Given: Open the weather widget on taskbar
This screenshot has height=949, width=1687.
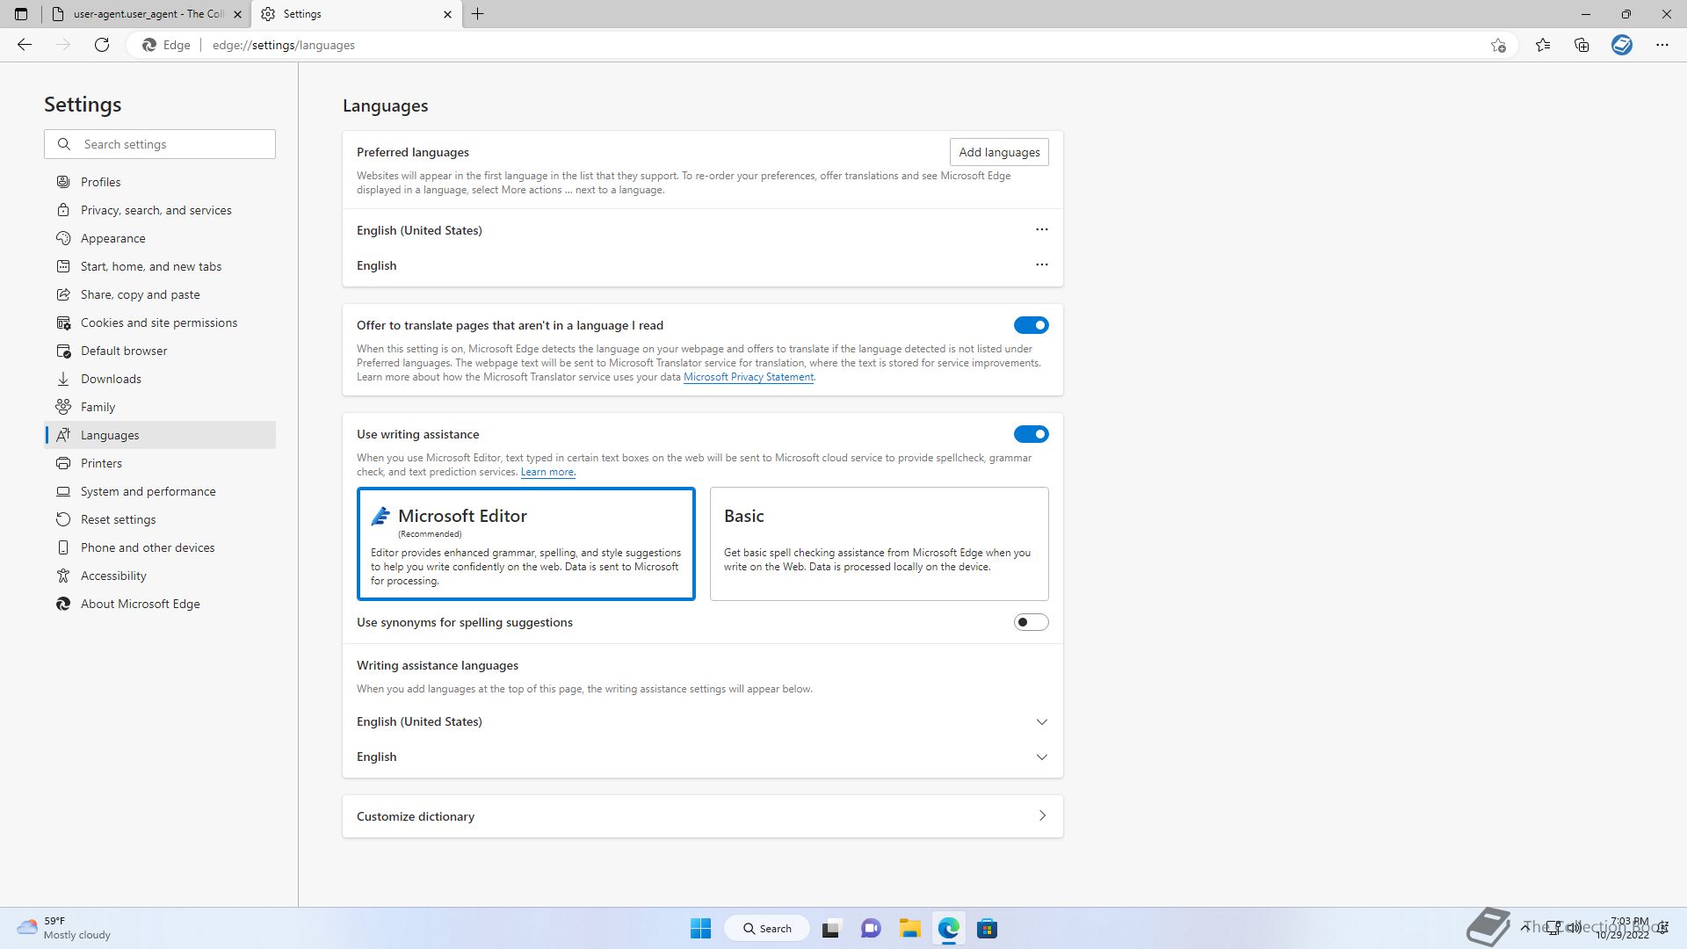Looking at the screenshot, I should point(64,928).
